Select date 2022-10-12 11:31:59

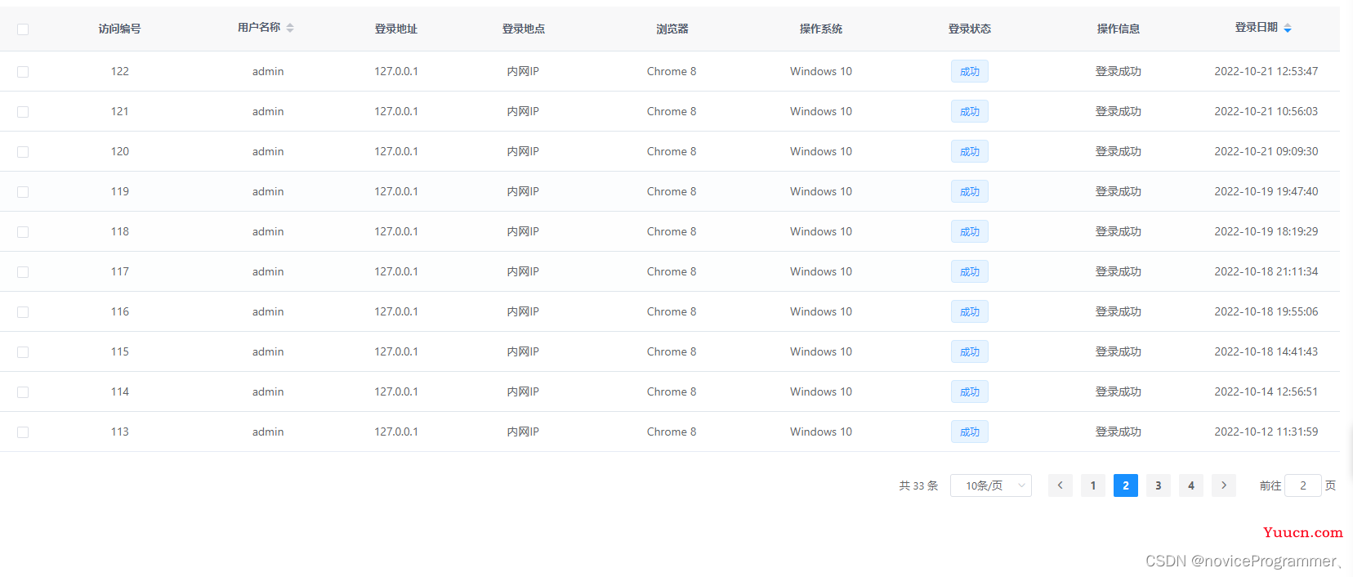(1266, 432)
